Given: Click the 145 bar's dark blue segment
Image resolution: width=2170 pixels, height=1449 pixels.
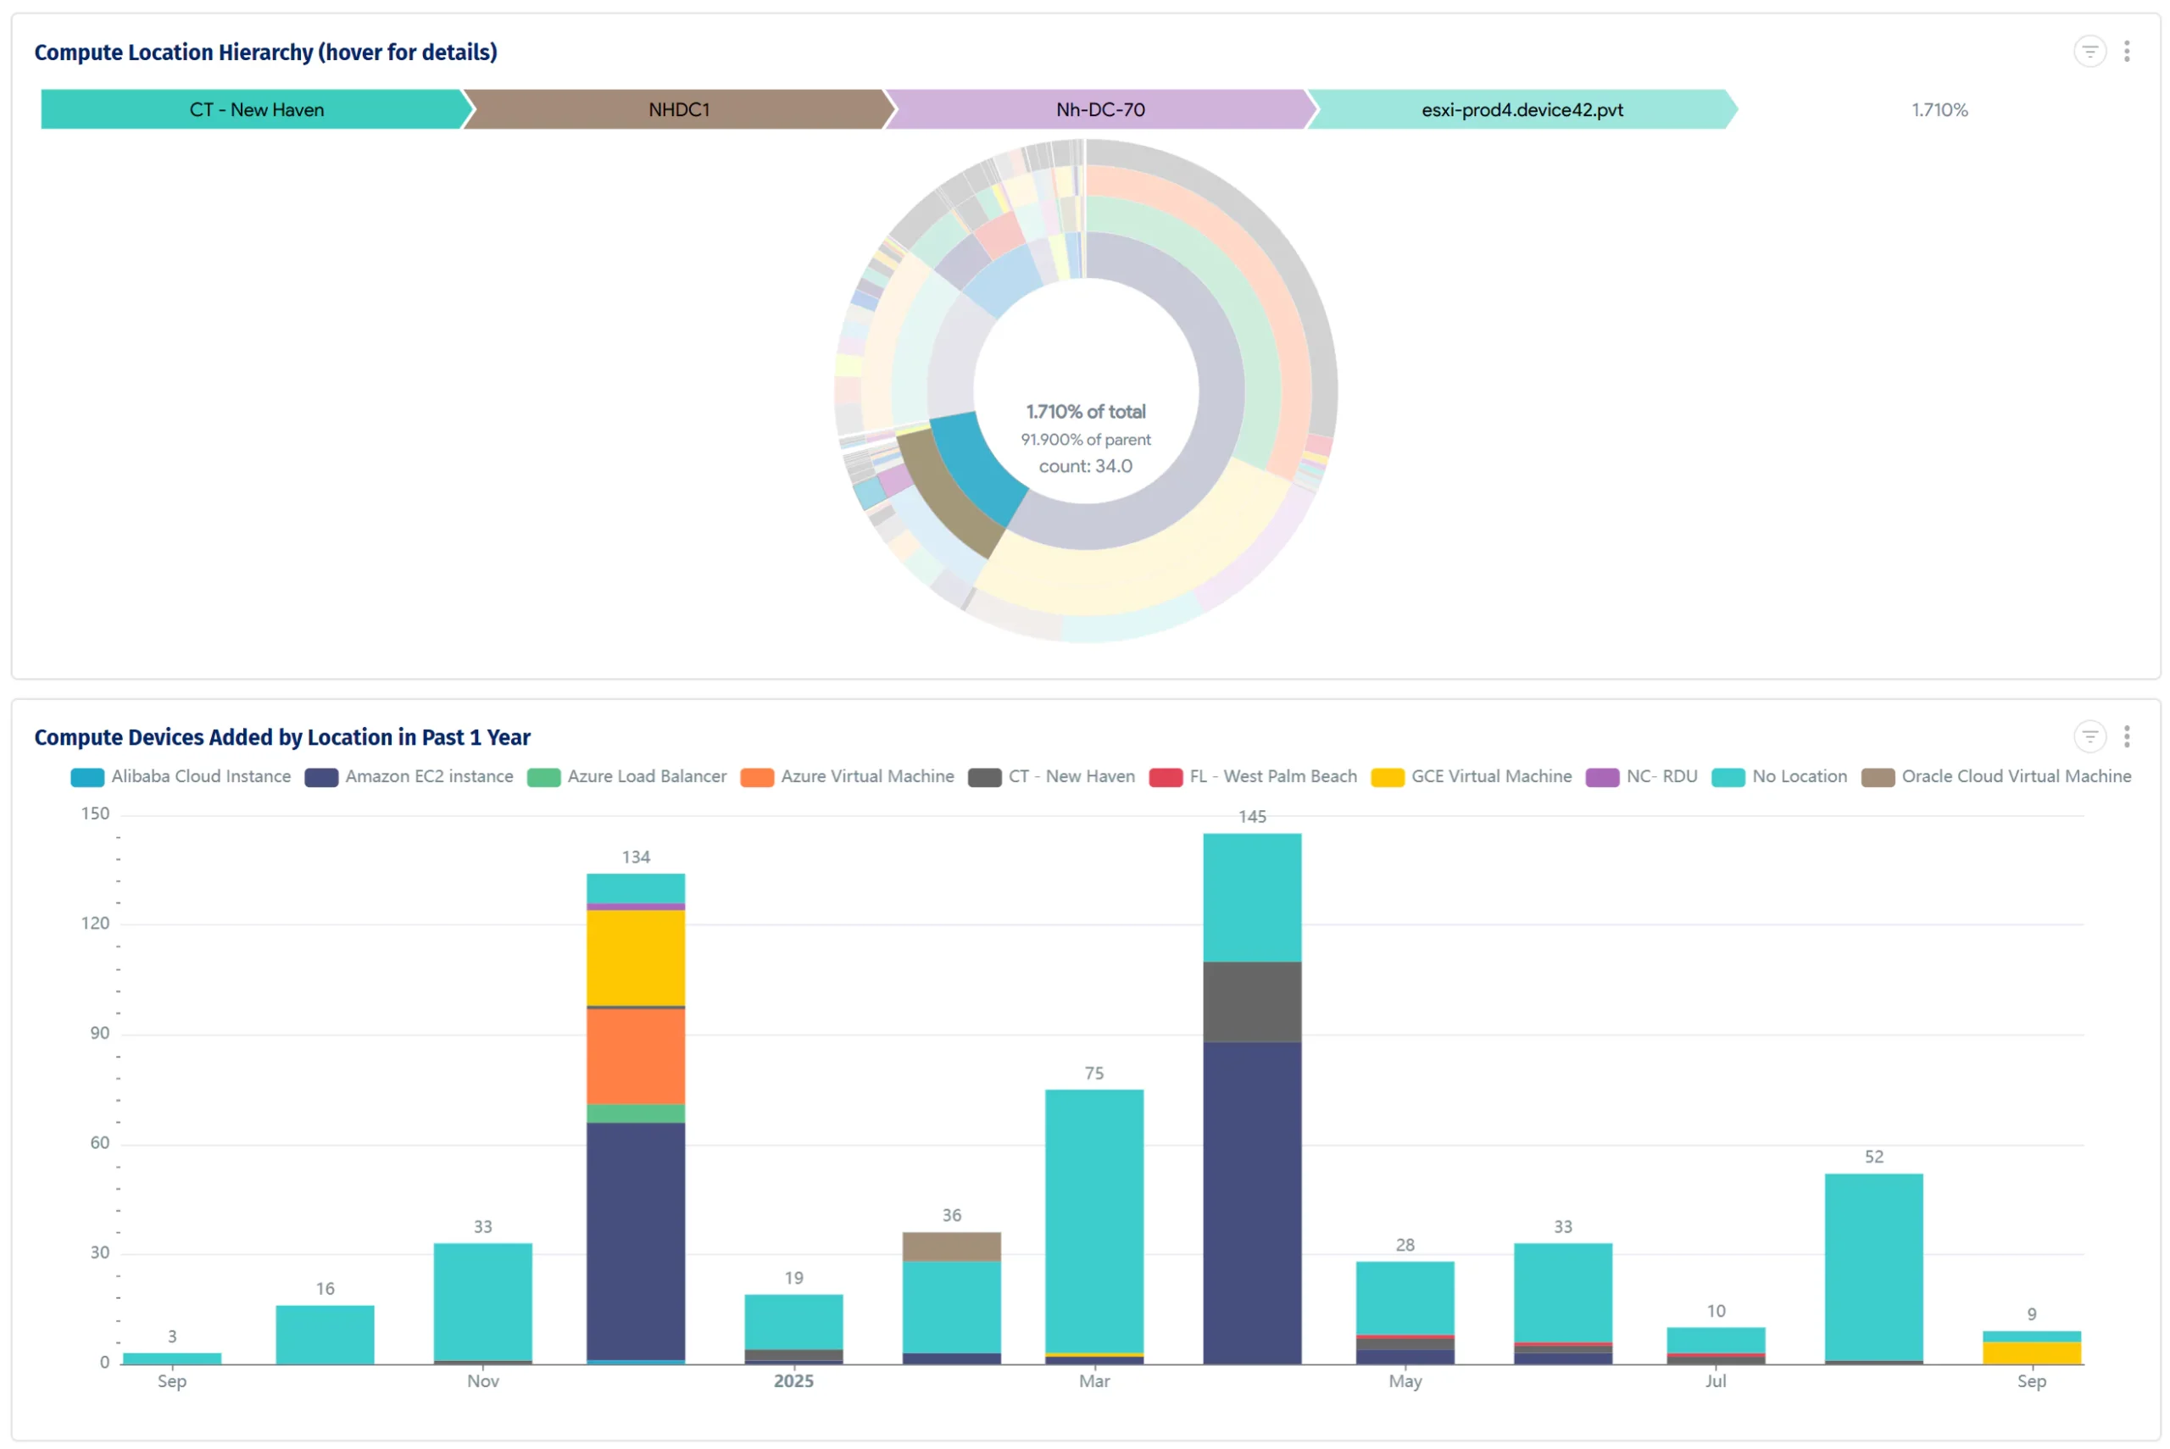Looking at the screenshot, I should [1251, 1202].
